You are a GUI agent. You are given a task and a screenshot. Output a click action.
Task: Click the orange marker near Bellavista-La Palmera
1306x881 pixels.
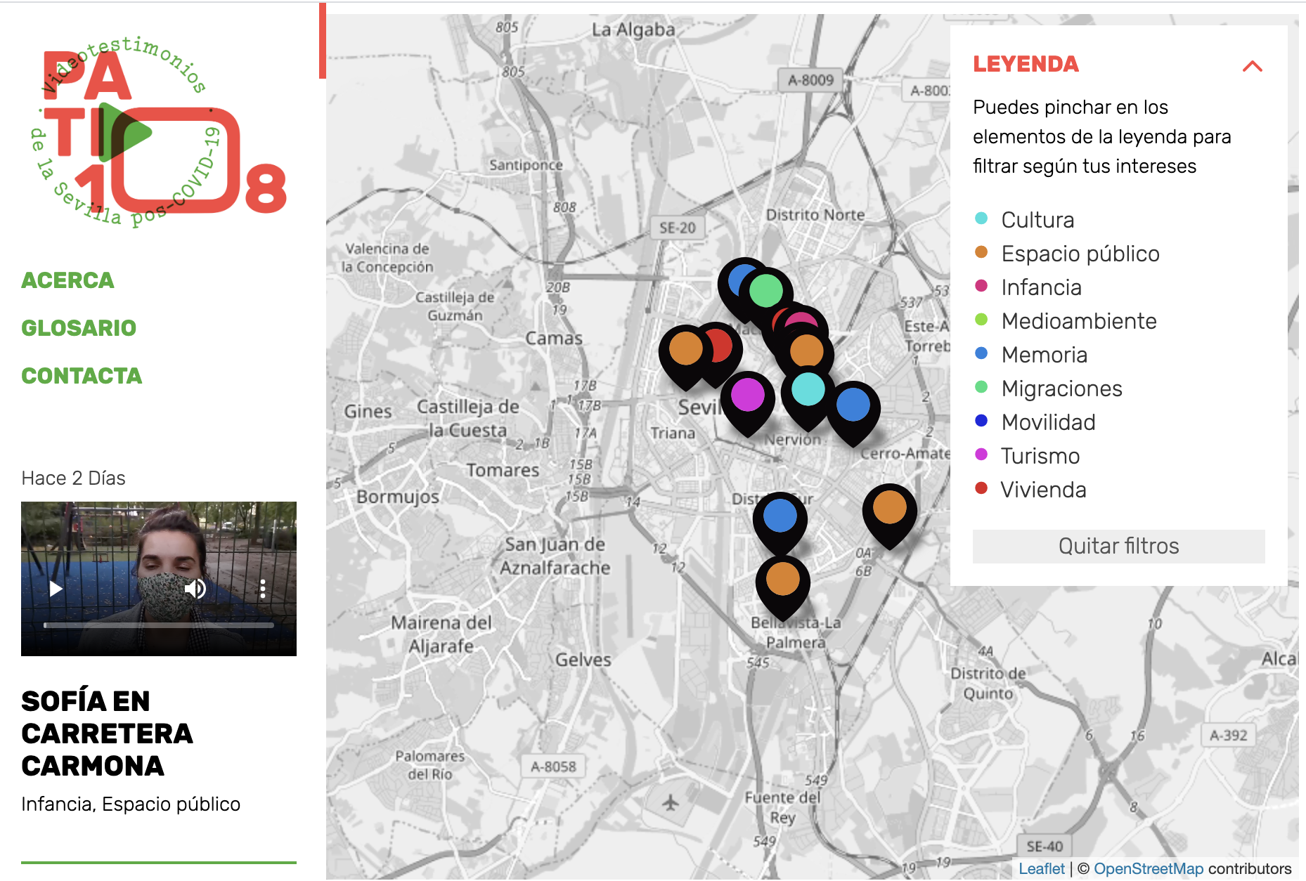782,580
